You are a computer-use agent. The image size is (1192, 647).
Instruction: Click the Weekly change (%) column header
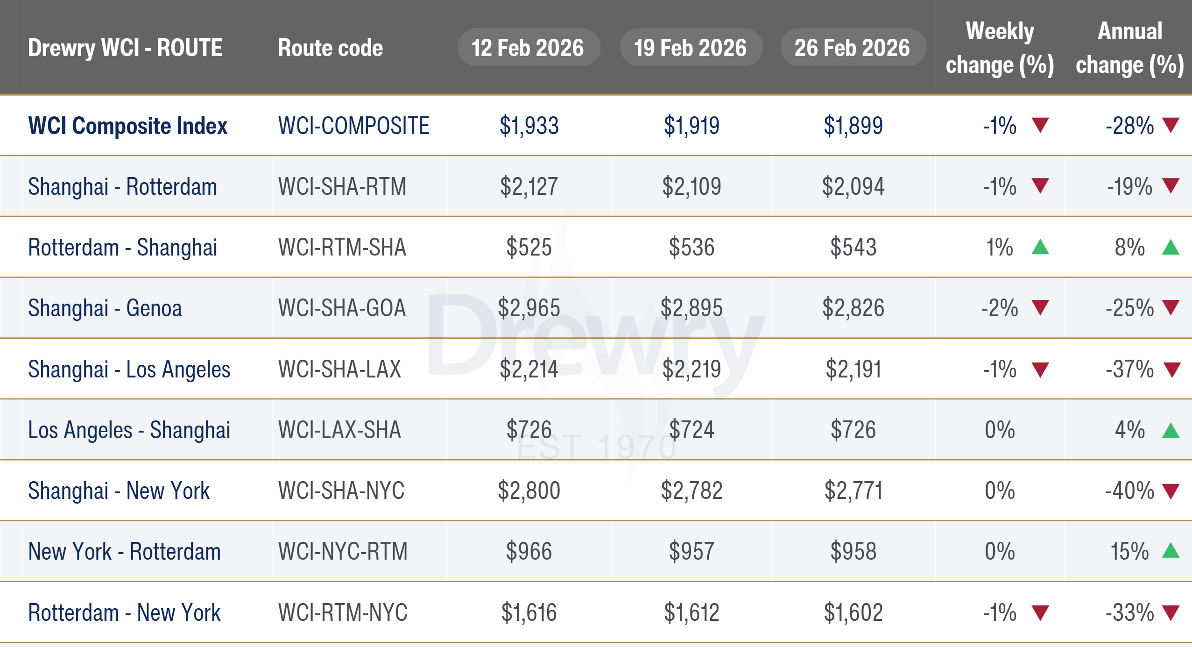[x=1000, y=48]
